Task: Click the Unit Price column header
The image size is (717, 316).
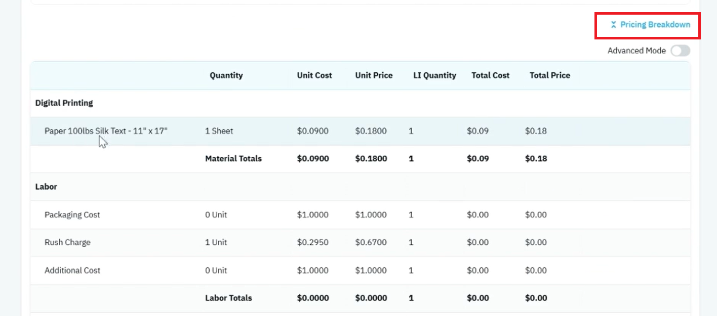Action: click(x=374, y=75)
